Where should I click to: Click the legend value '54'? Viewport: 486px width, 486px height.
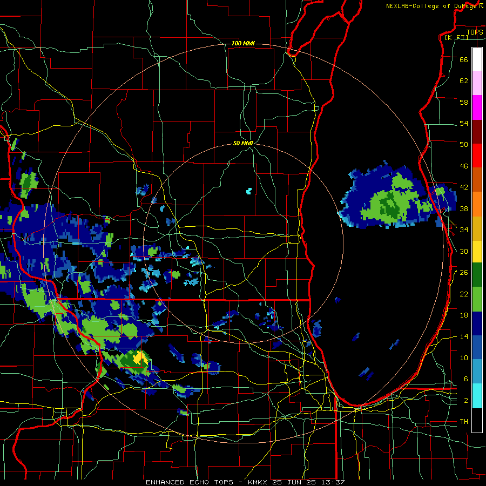464,123
